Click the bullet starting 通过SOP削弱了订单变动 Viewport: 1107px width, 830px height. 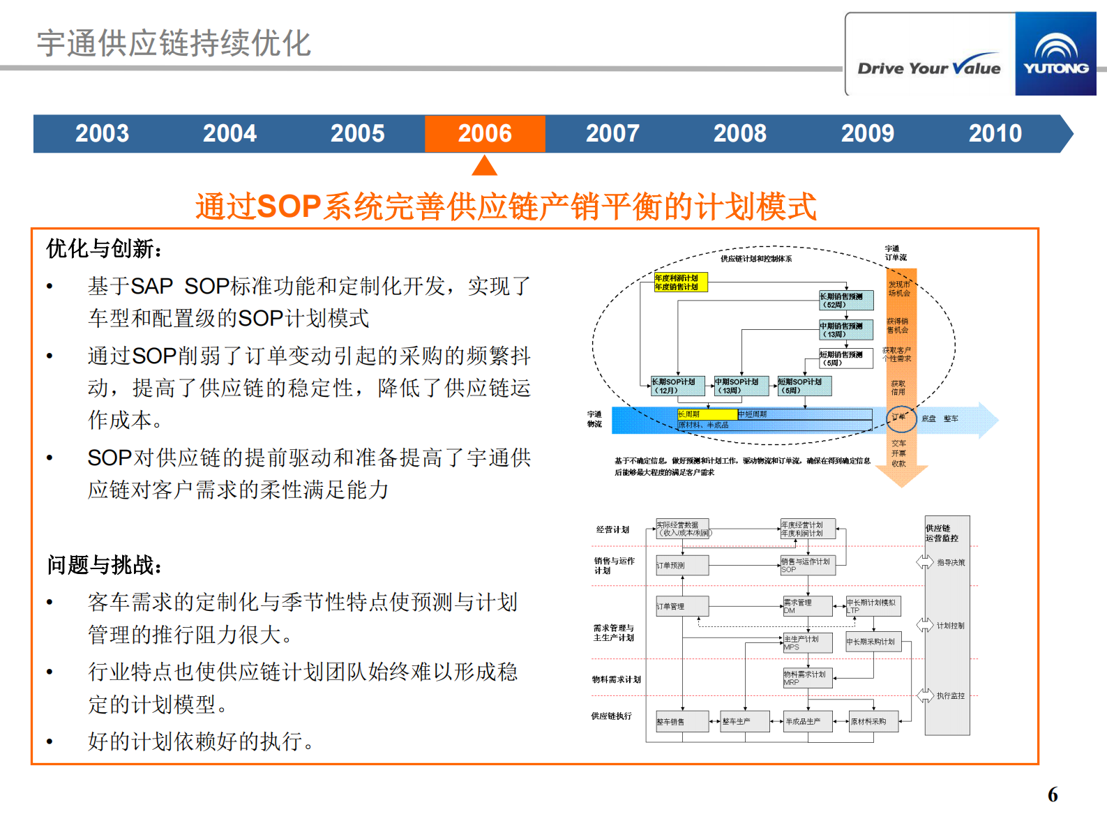coord(309,388)
